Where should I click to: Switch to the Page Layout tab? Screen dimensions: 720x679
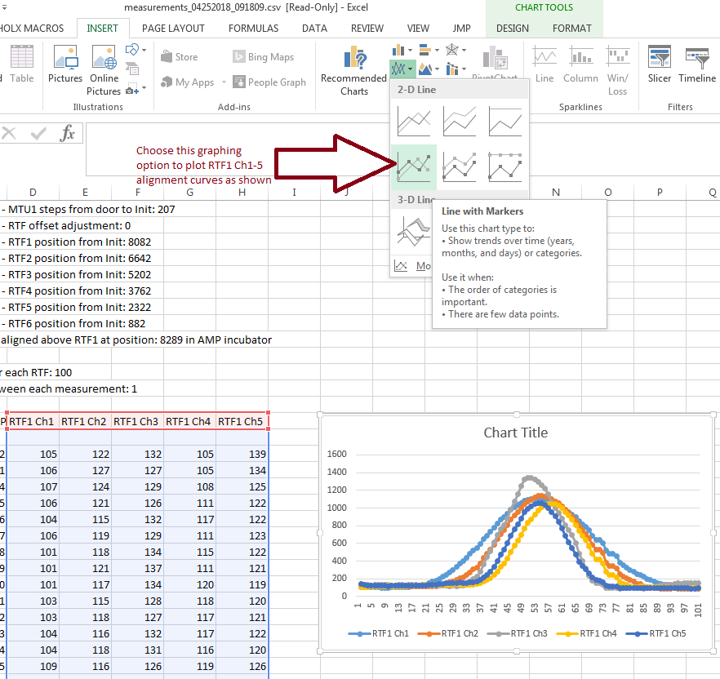(x=173, y=28)
